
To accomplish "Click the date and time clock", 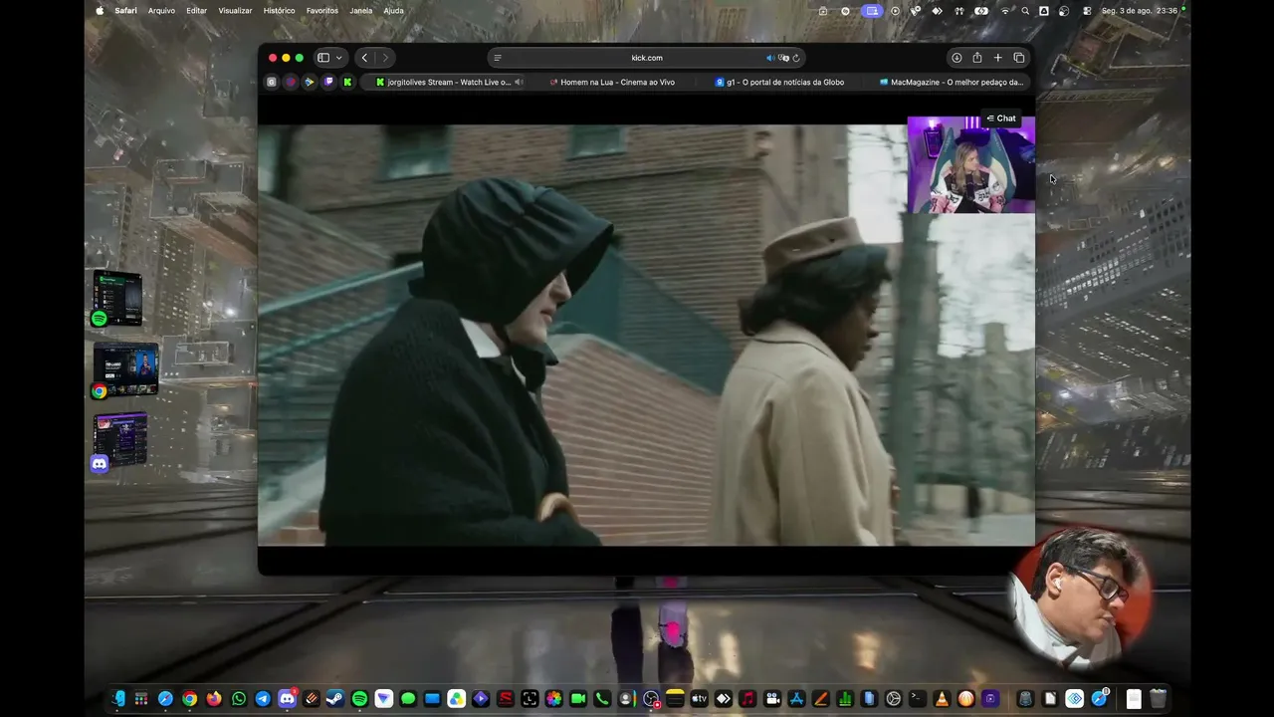I will 1140,11.
